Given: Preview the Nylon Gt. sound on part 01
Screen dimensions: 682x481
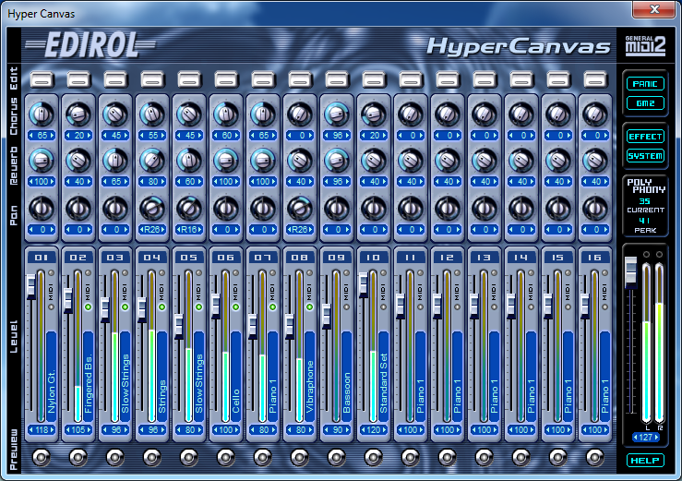Looking at the screenshot, I should click(x=42, y=457).
